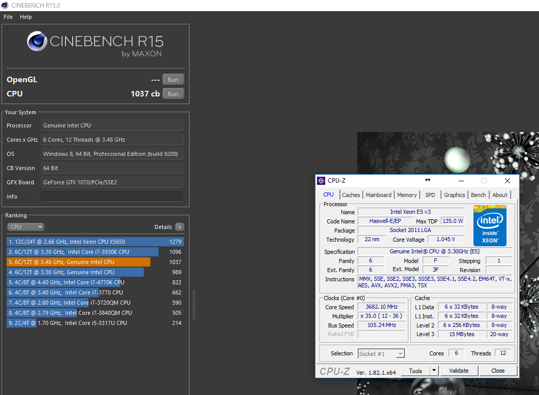Click the panel splitter grip handle
Viewport: 539px width, 395px height.
[194, 305]
